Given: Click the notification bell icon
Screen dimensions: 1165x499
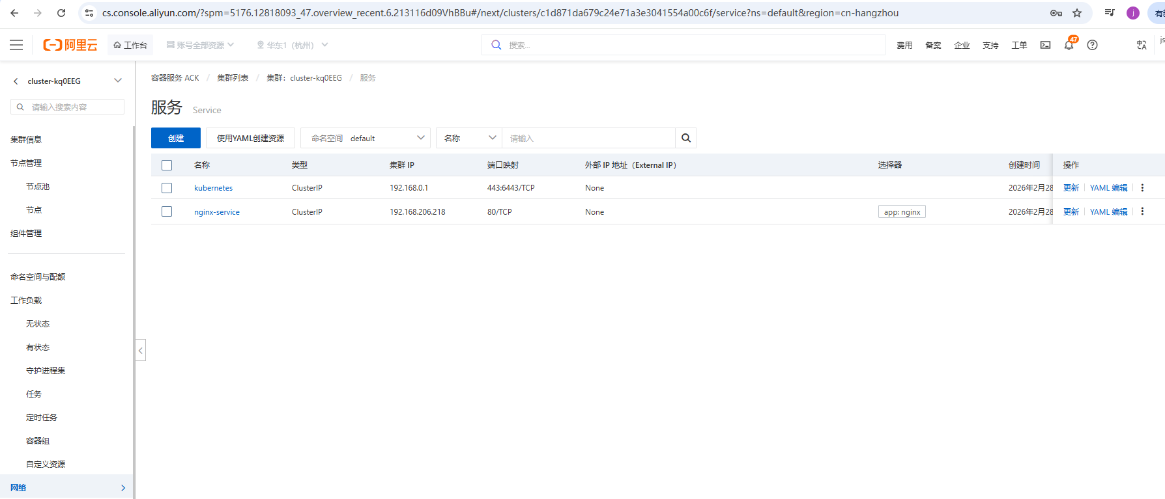Looking at the screenshot, I should pyautogui.click(x=1069, y=45).
